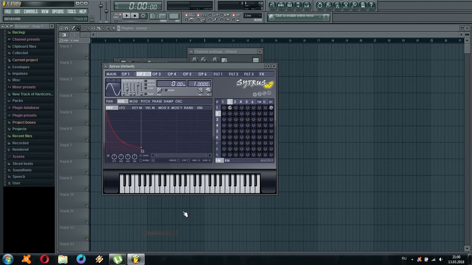Open the Line snap dropdown

click(x=253, y=15)
